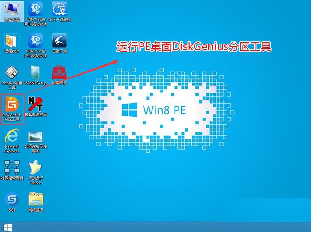311x232 pixels.
Task: Open the Bootice disk tool icon
Action: 11,72
